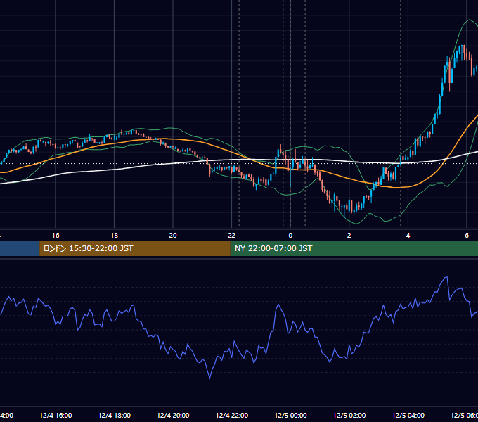The image size is (478, 422).
Task: Click the 12/5 02:00 date label
Action: pyautogui.click(x=349, y=416)
